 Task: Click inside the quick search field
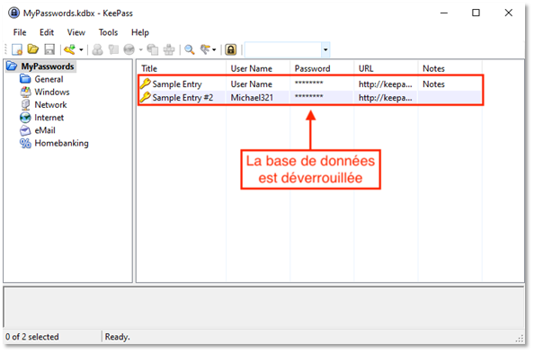pyautogui.click(x=282, y=50)
